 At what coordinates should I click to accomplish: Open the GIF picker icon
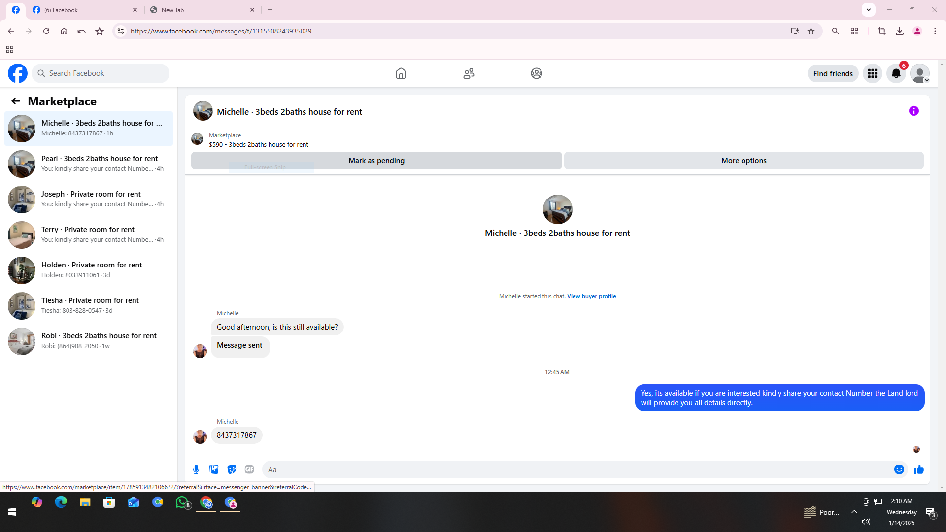[x=249, y=469]
